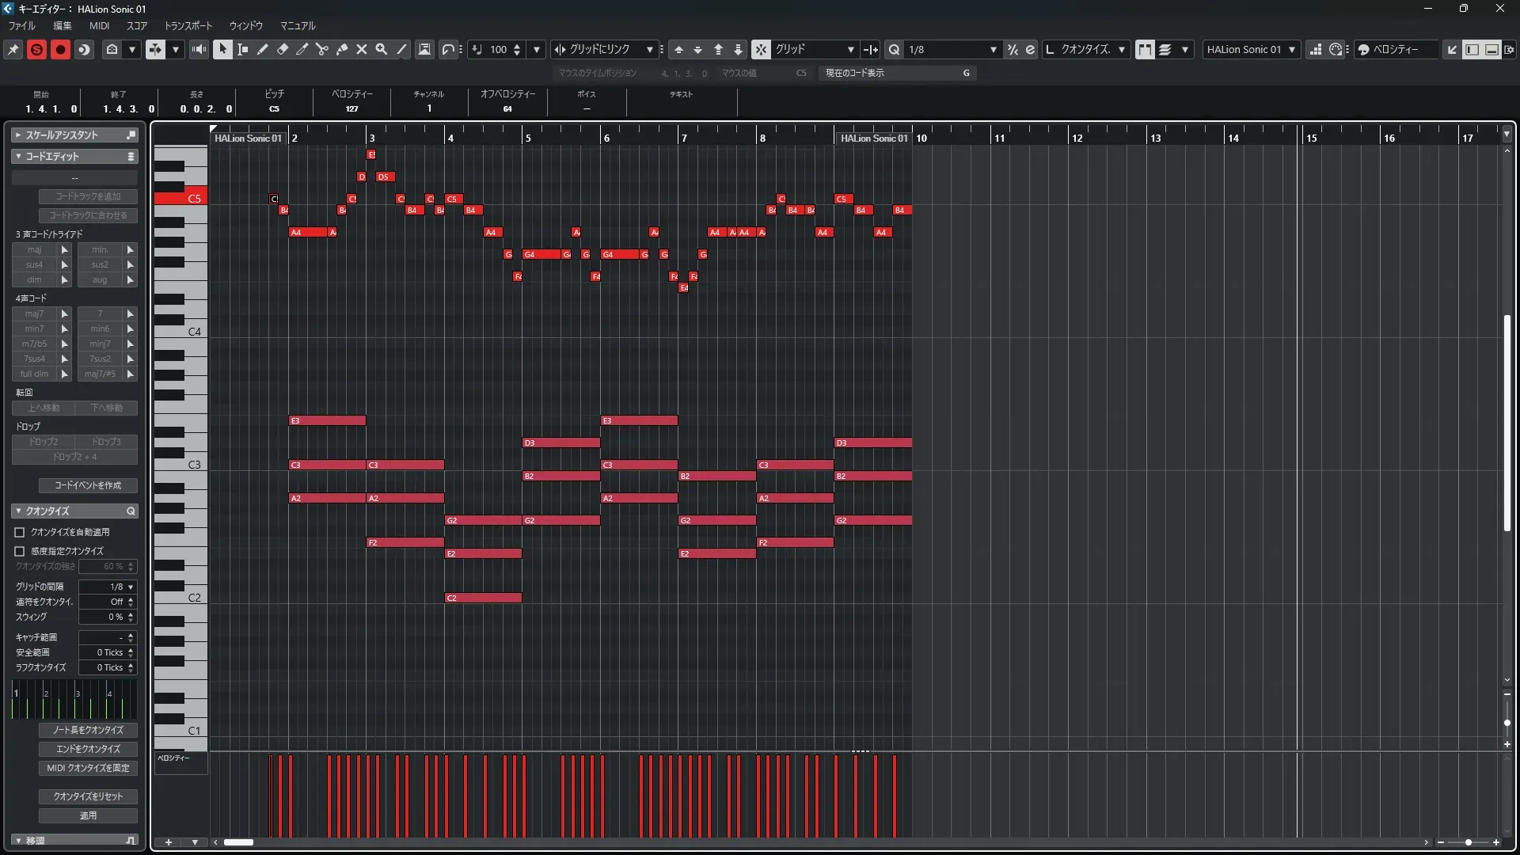
Task: Click the ノート長をクオンタイズ button
Action: 88,730
